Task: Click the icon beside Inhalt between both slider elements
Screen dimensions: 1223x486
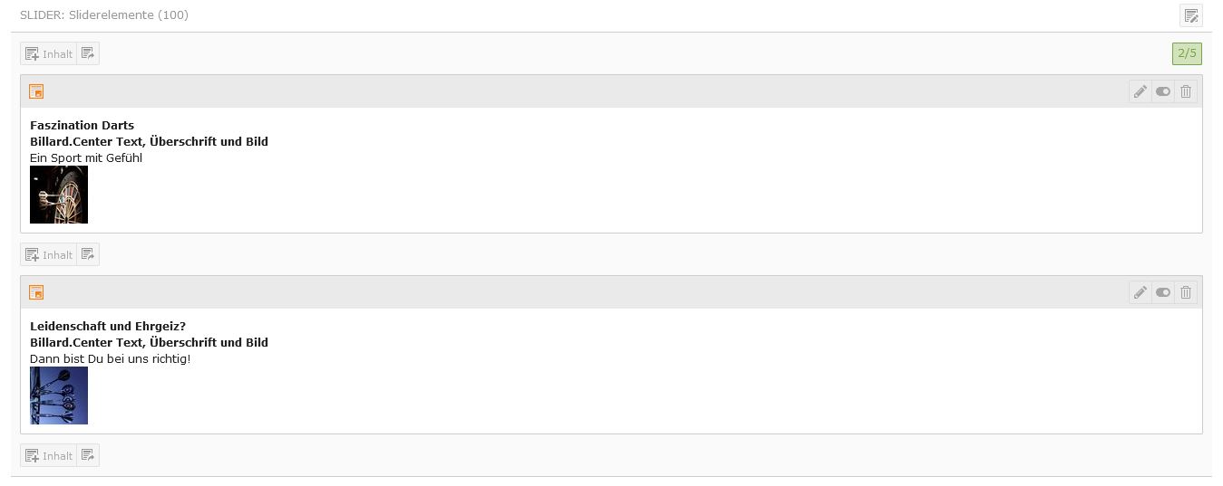Action: (88, 255)
